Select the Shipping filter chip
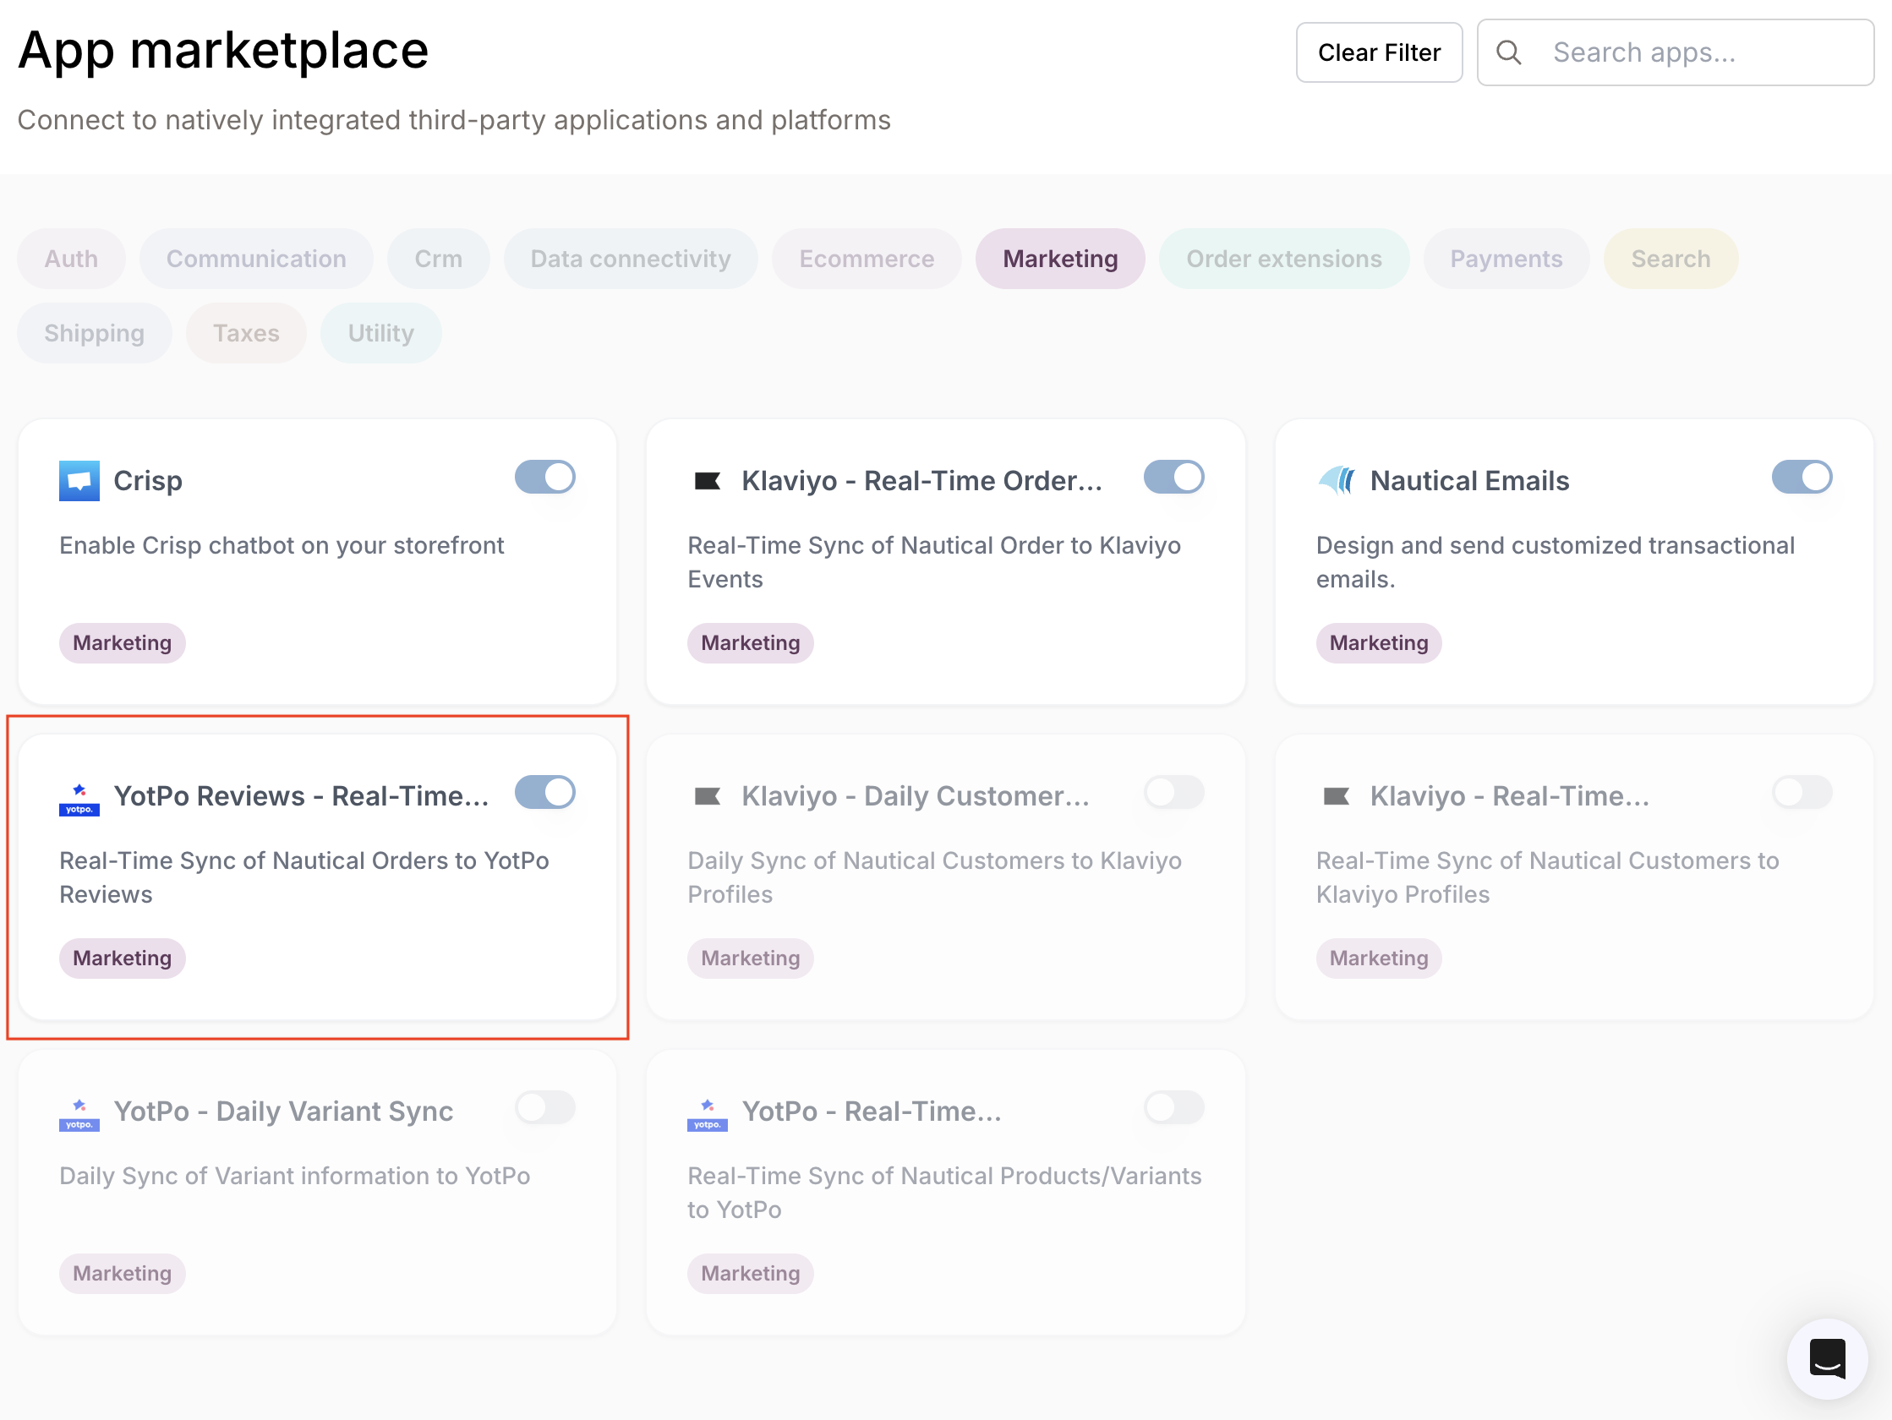This screenshot has height=1420, width=1892. tap(94, 333)
